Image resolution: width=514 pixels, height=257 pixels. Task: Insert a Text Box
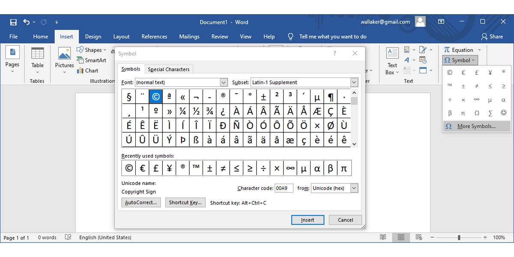click(392, 60)
